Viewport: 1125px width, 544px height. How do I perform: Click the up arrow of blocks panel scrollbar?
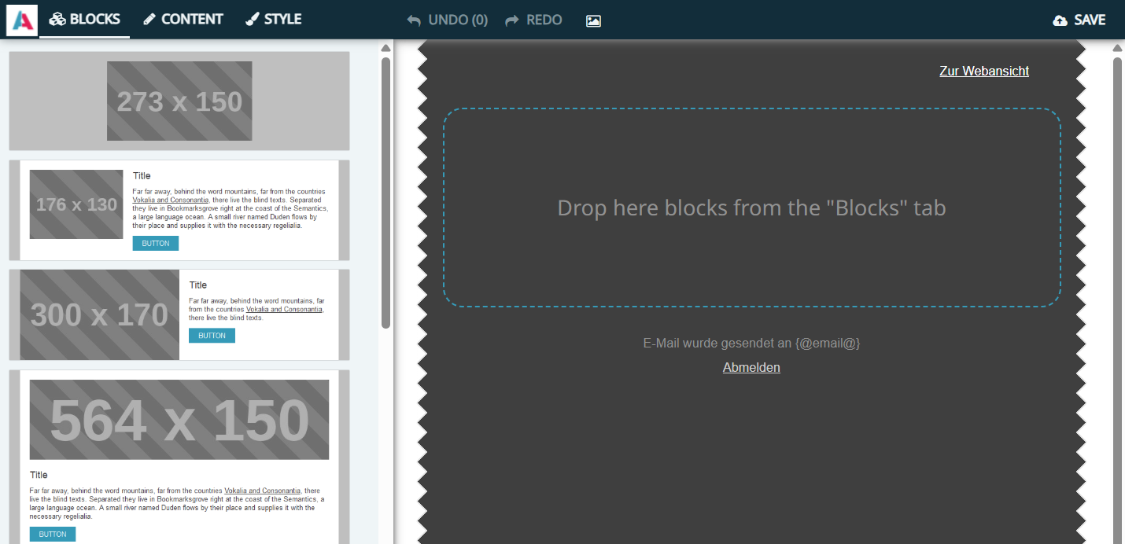[385, 48]
